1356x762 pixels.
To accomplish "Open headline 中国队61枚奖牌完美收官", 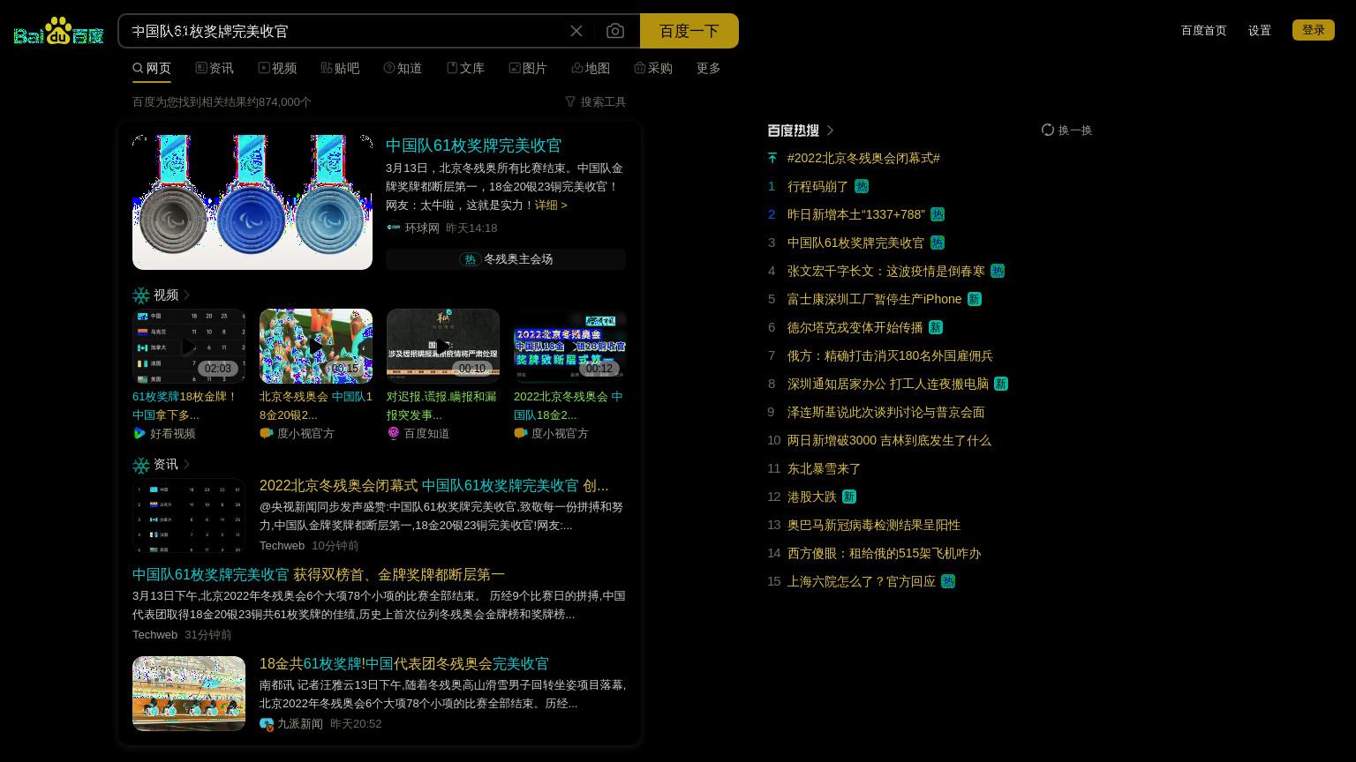I will (473, 146).
